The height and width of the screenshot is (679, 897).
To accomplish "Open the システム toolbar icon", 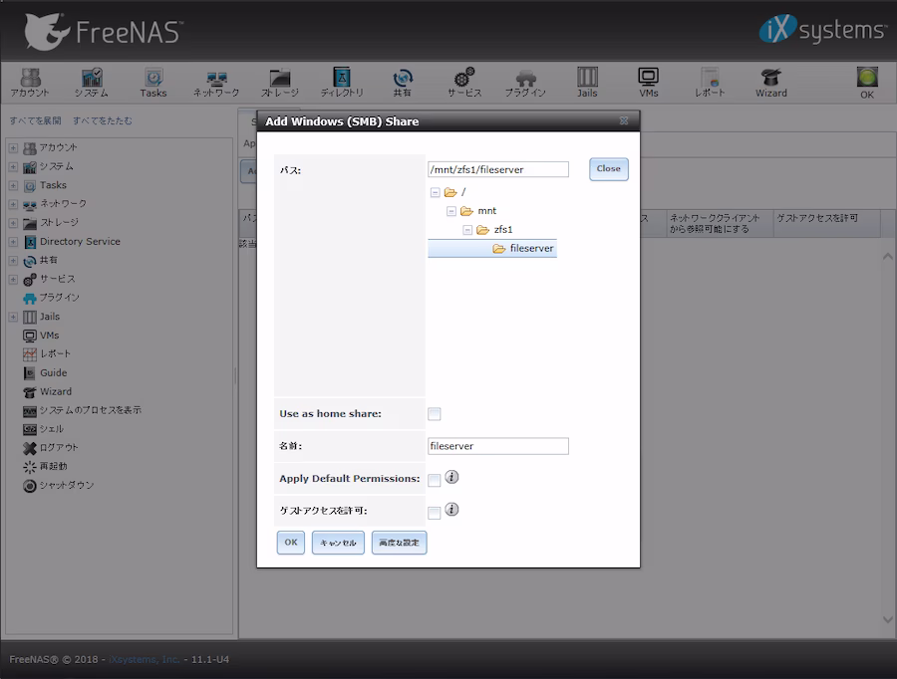I will (x=91, y=83).
